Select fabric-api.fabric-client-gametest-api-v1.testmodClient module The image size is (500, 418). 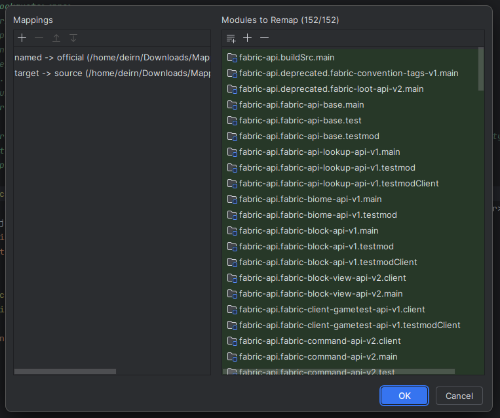click(x=350, y=325)
